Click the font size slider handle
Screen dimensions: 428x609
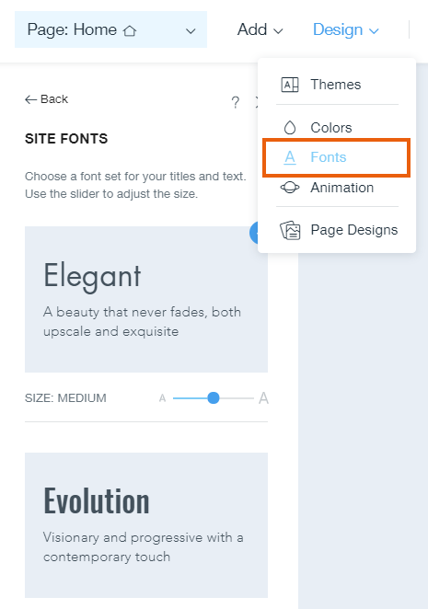(213, 398)
